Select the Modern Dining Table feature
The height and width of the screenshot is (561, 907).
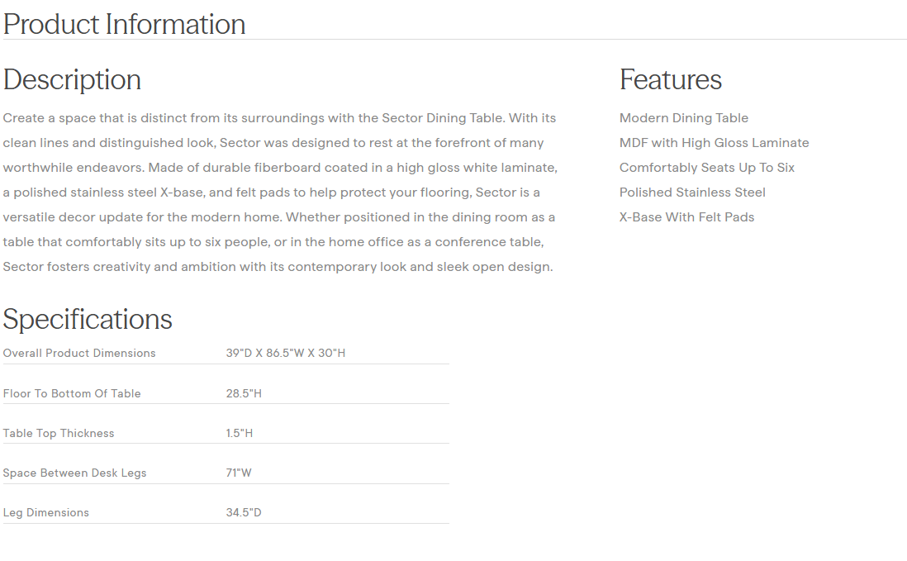[683, 118]
